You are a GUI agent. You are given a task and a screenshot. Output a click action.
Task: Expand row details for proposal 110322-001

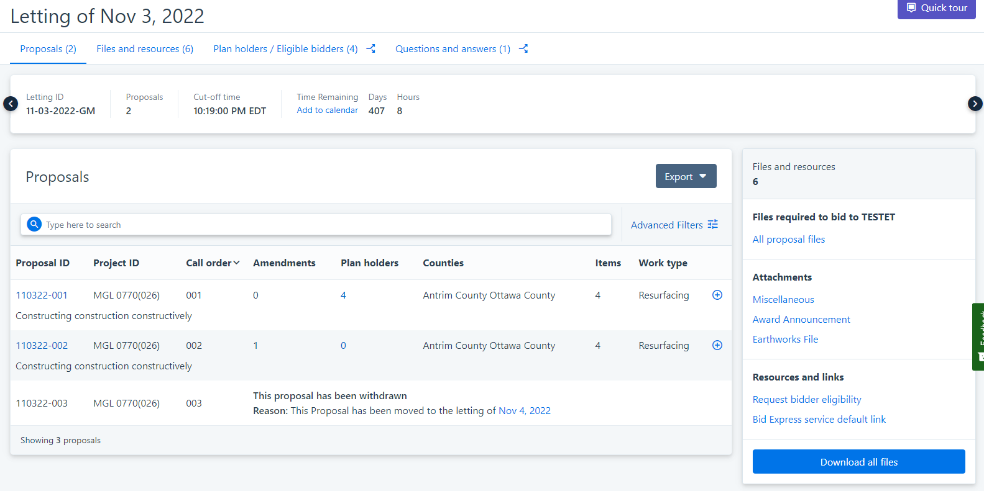(717, 295)
